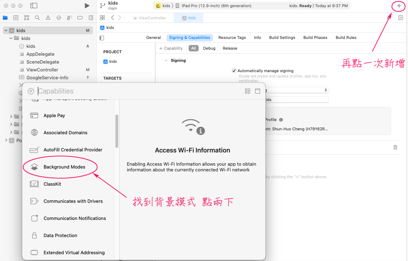Collapse the Signing section
Screen dimensions: 408x261
tap(166, 60)
